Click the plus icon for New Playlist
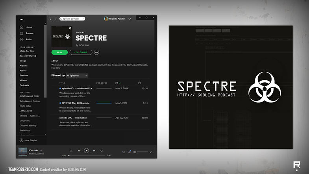 pyautogui.click(x=21, y=140)
